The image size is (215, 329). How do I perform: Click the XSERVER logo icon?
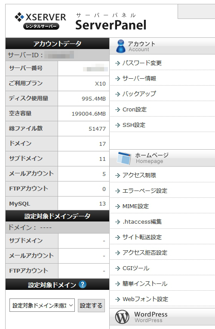pos(19,17)
